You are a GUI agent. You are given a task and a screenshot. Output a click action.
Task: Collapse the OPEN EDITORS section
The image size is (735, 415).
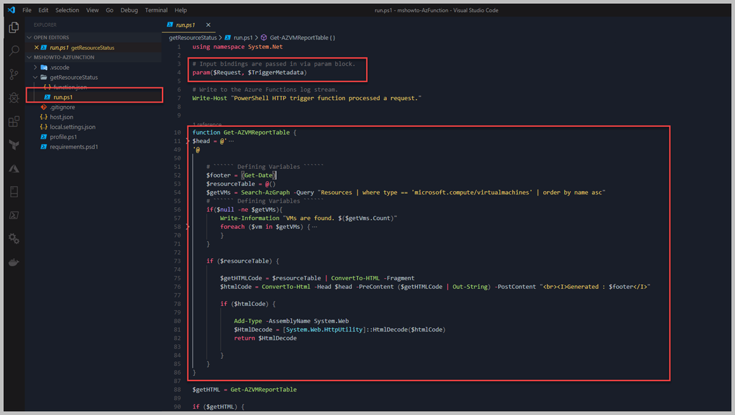click(x=29, y=38)
